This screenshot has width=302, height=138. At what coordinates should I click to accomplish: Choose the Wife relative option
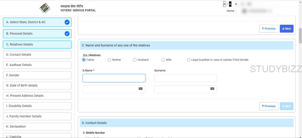tap(163, 60)
